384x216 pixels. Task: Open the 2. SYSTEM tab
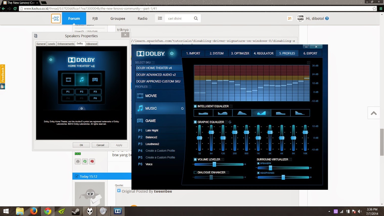[217, 53]
